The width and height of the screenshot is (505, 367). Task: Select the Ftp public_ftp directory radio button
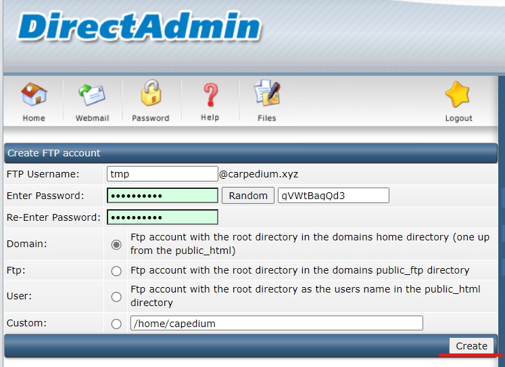tap(116, 271)
